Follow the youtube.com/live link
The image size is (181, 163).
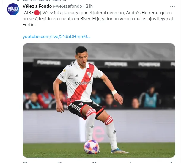56,37
